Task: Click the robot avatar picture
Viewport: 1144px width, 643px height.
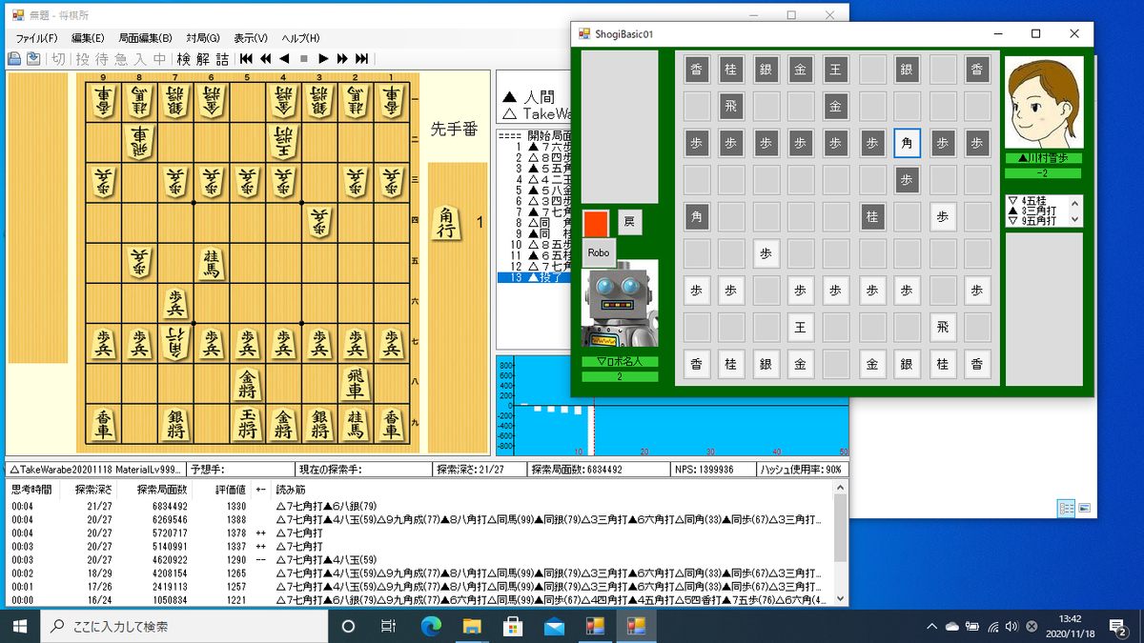Action: 620,306
